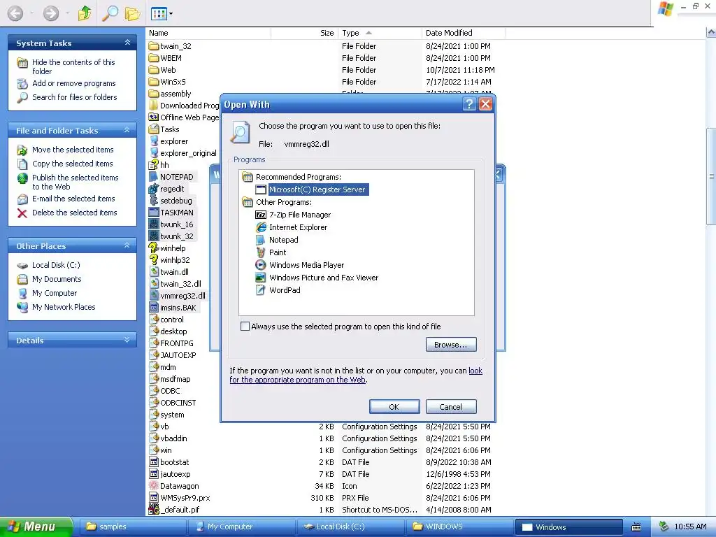Collapse the System Tasks panel
This screenshot has width=716, height=537.
click(127, 43)
